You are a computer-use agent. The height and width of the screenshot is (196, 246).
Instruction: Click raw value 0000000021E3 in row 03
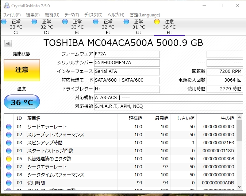pyautogui.click(x=219, y=143)
